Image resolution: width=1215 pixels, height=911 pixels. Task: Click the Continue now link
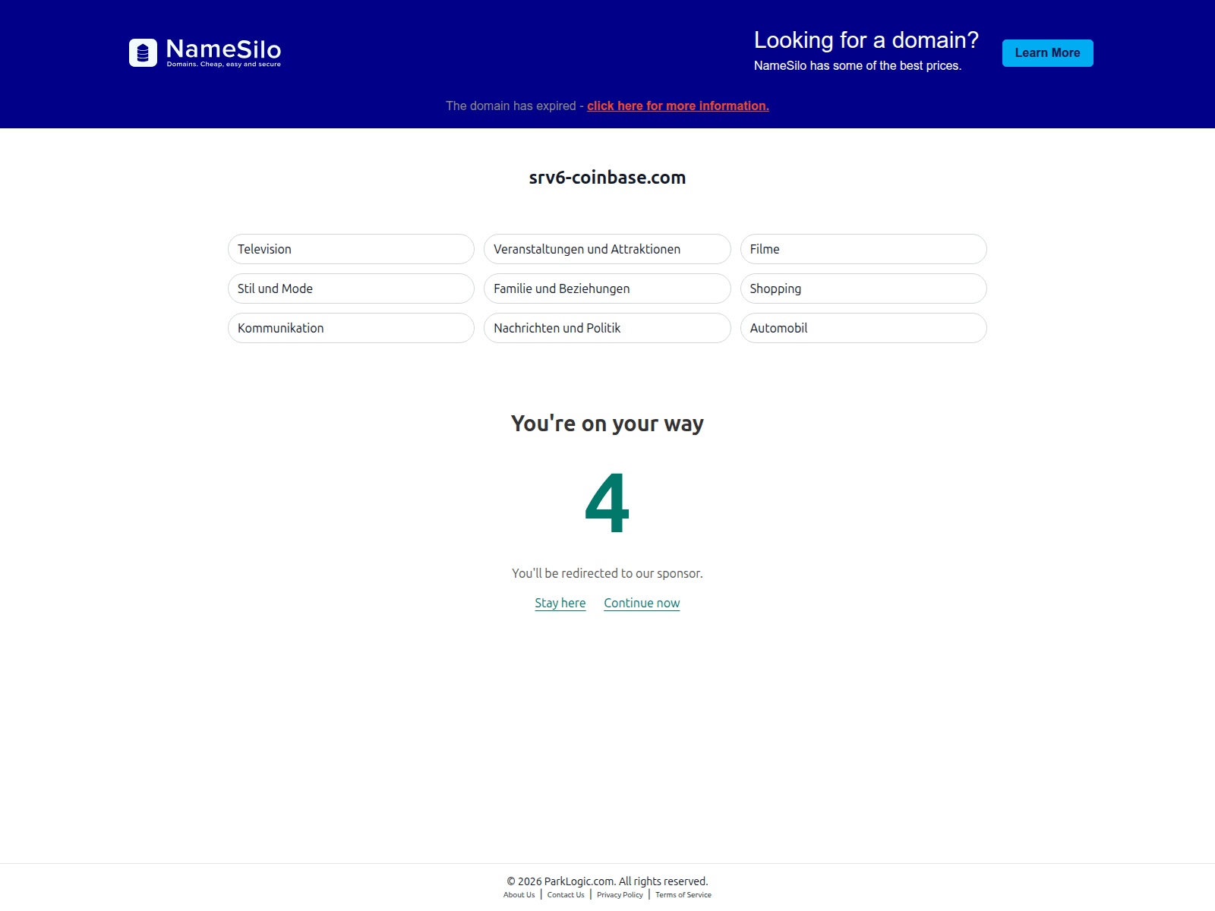pyautogui.click(x=642, y=603)
